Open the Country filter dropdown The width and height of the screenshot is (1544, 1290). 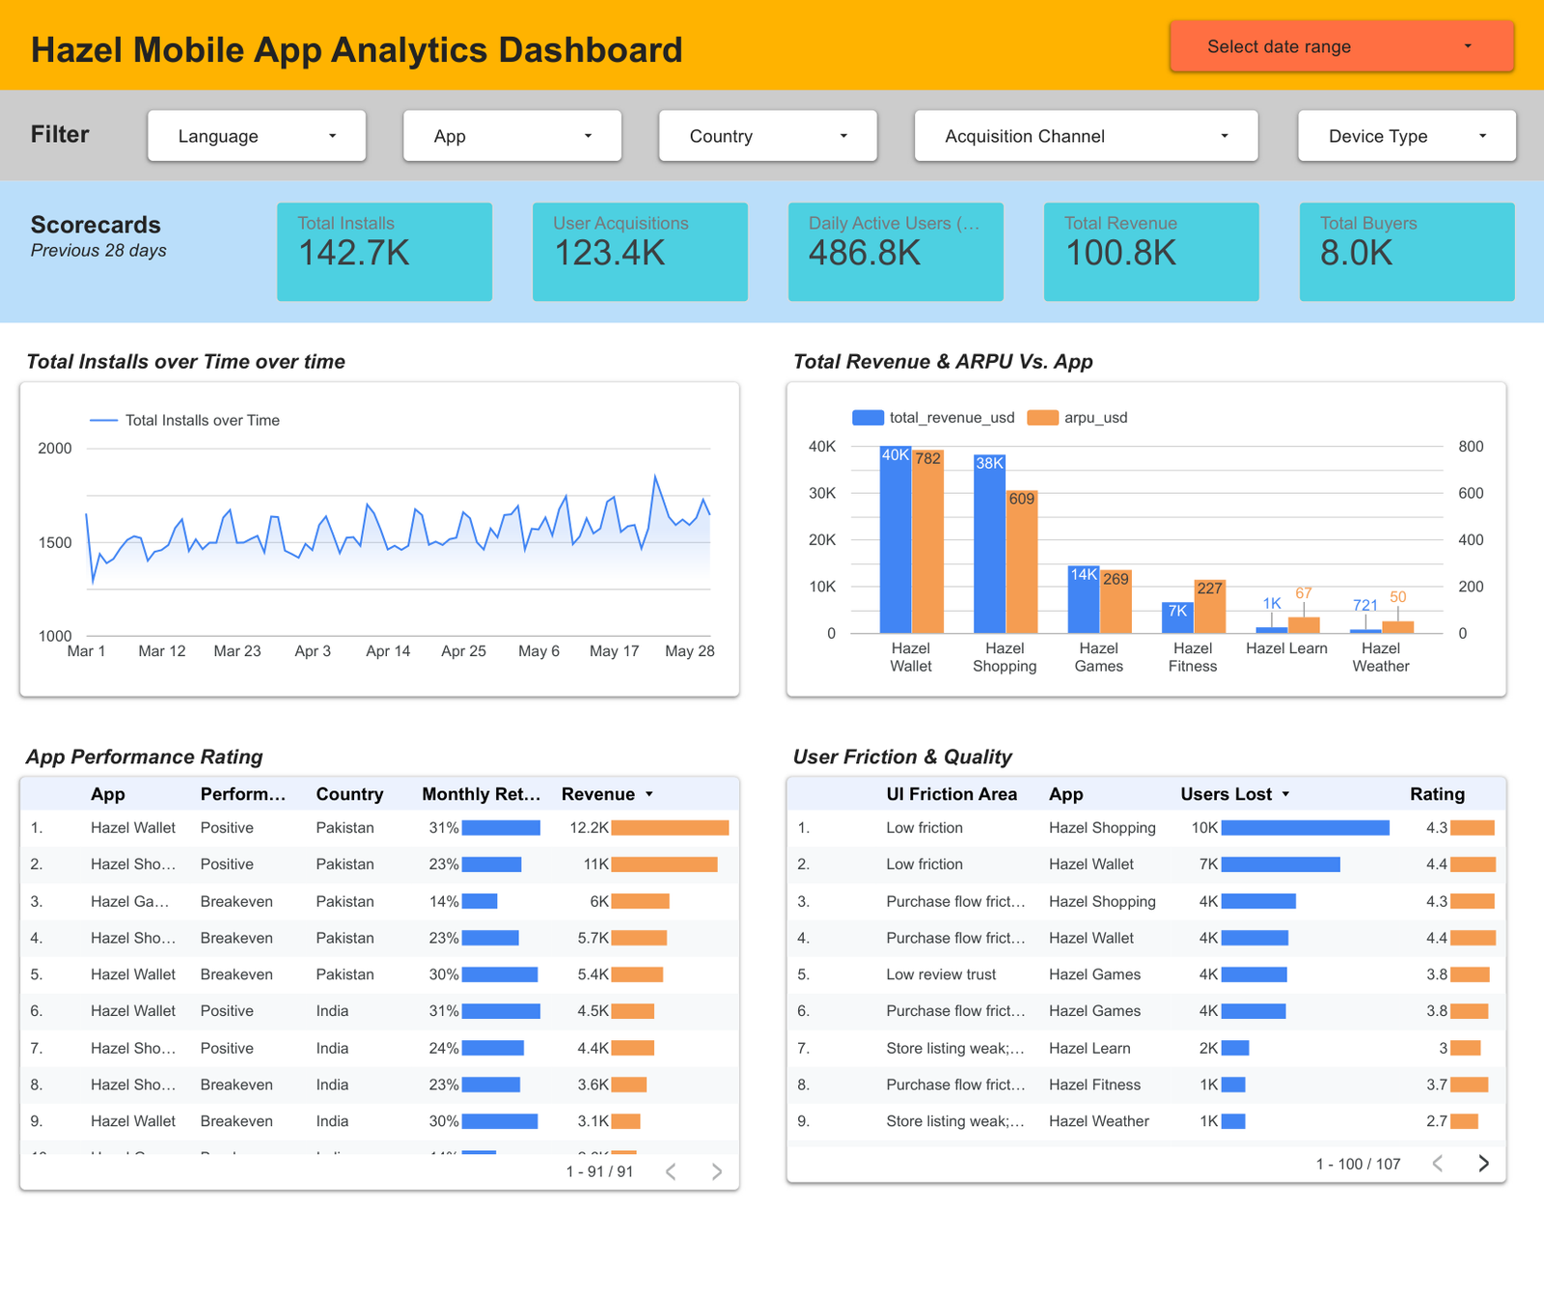pyautogui.click(x=768, y=136)
